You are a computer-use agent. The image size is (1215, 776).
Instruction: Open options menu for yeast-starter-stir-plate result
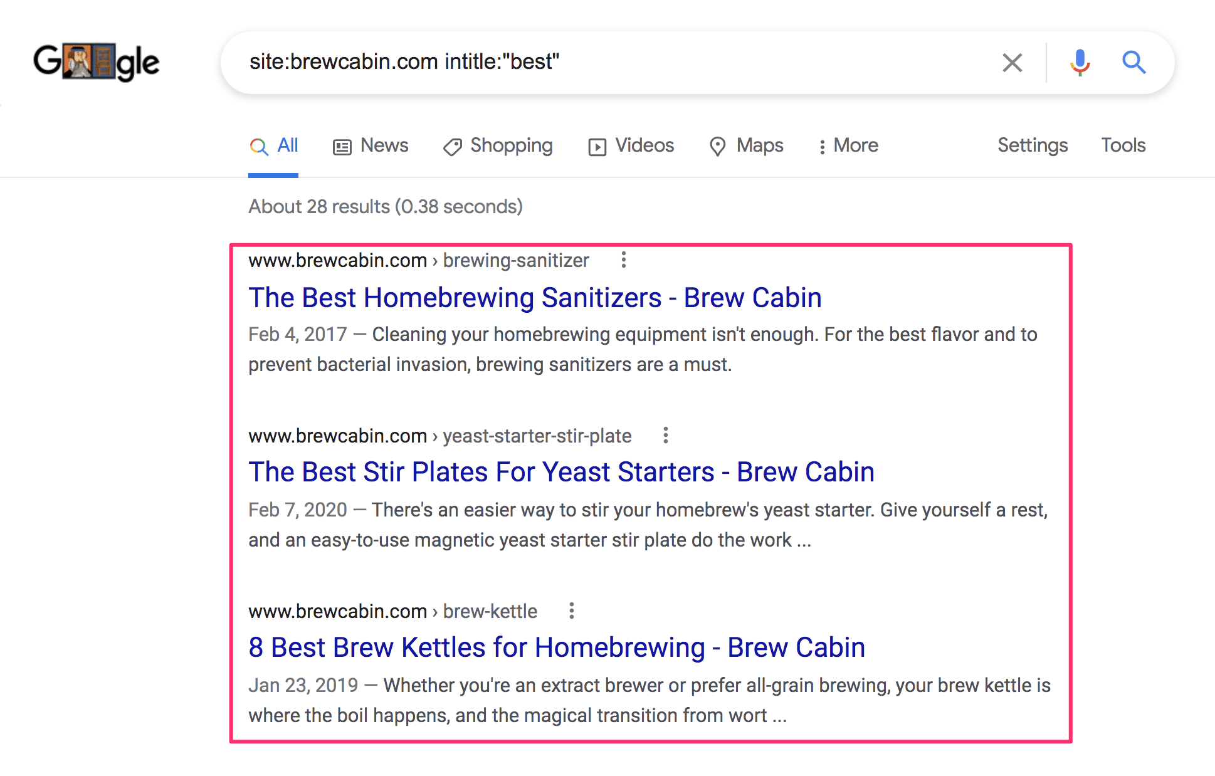(666, 435)
